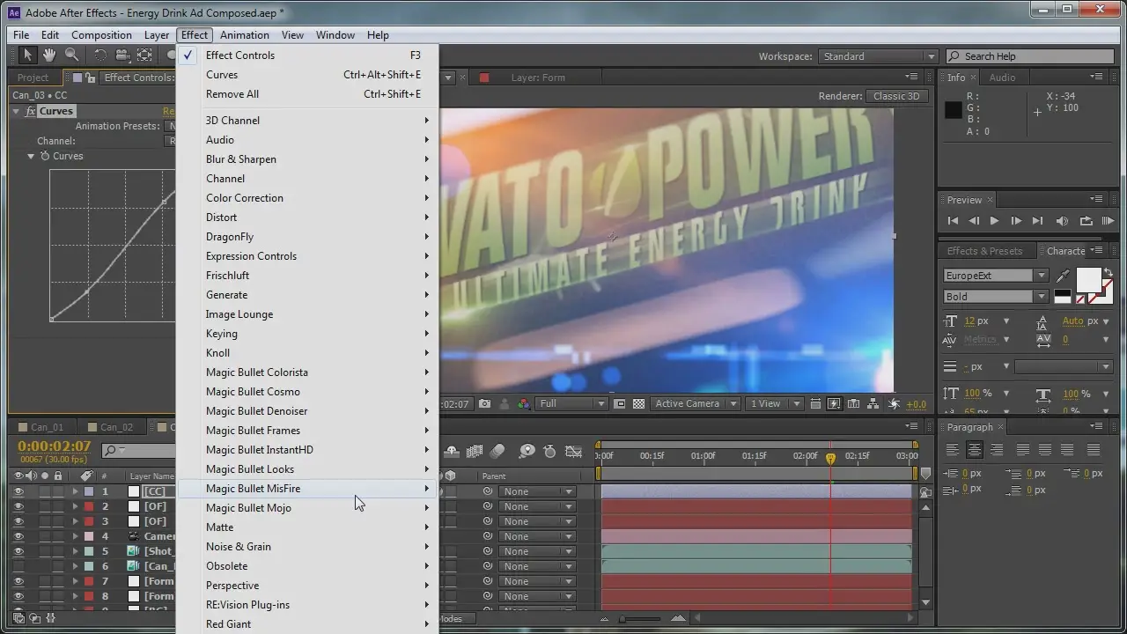The image size is (1127, 634).
Task: Choose Color Correction from Effect menu
Action: (x=245, y=198)
